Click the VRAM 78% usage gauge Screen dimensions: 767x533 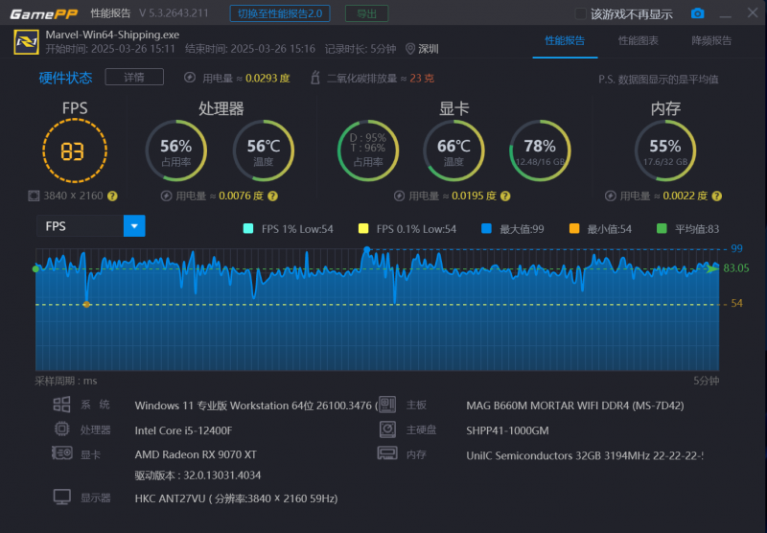click(540, 151)
